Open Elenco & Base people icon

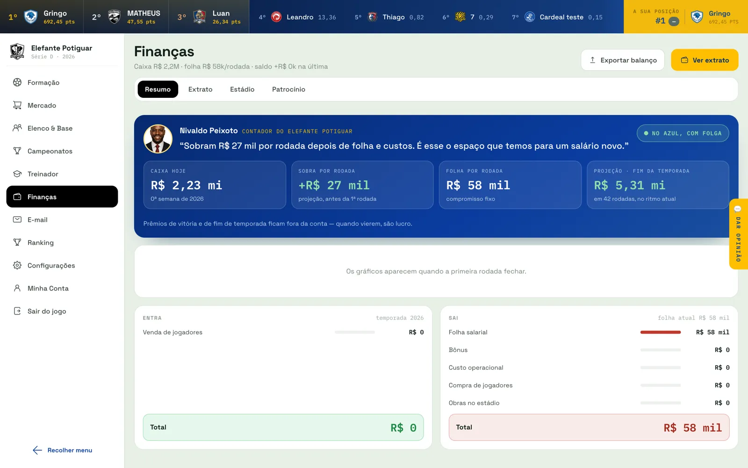(17, 128)
